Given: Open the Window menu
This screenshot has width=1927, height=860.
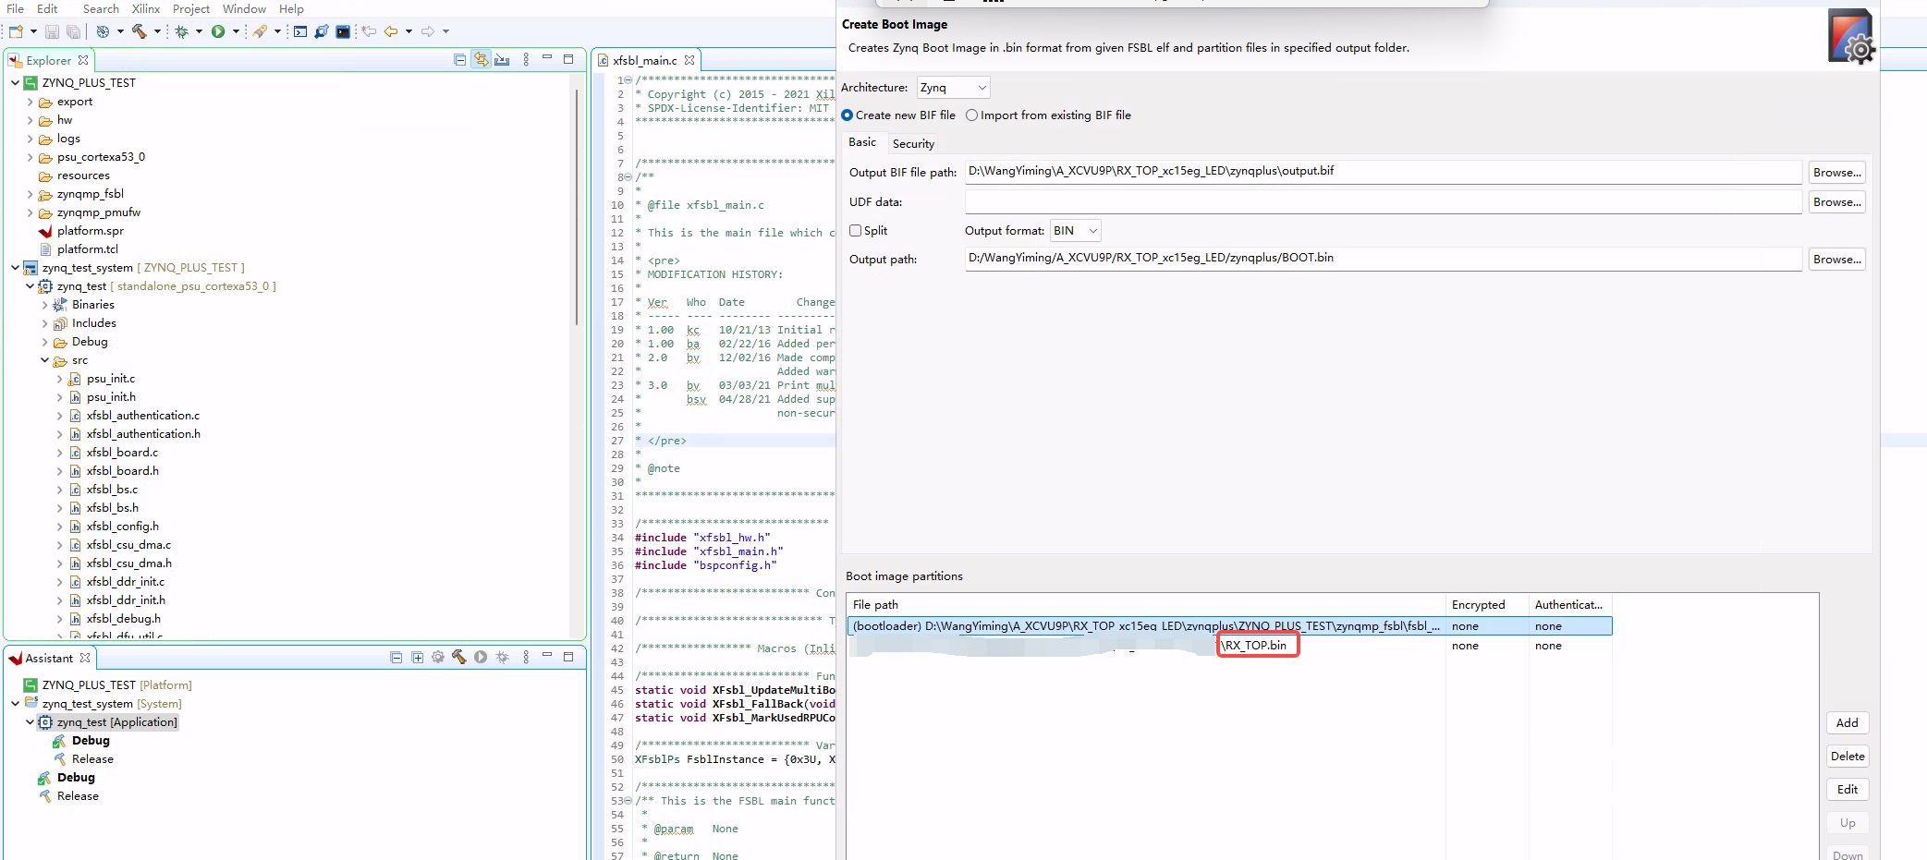Looking at the screenshot, I should [244, 8].
